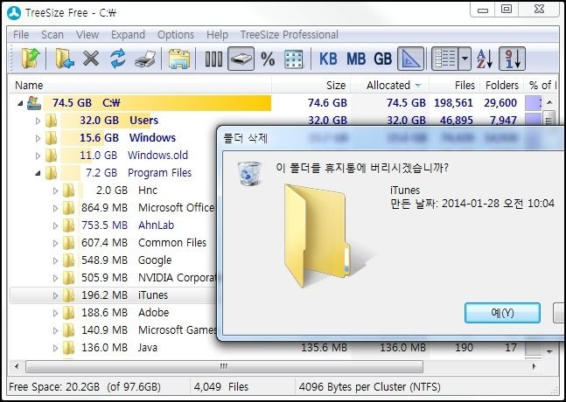Screen dimensions: 566x402
Task: Open Windows Explorer folder icon in toolbar
Action: click(179, 59)
